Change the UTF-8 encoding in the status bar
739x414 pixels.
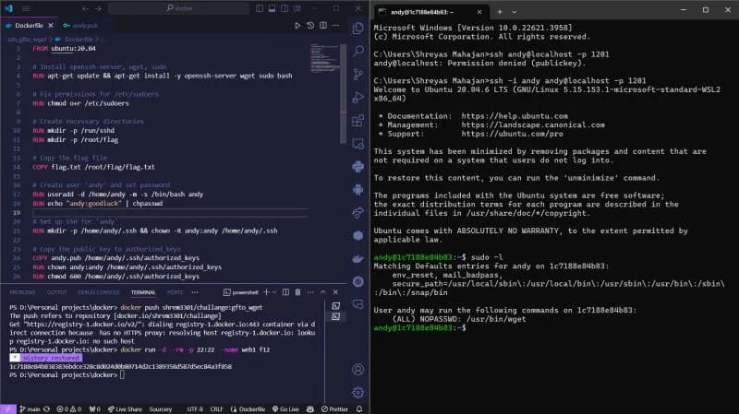(195, 409)
